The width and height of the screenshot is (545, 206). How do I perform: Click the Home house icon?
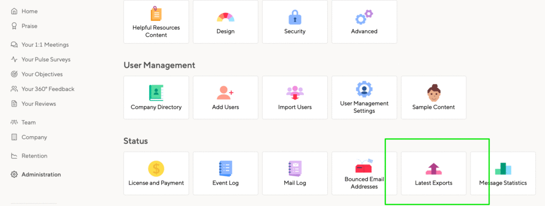pos(14,12)
